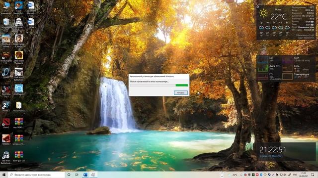Image resolution: width=318 pixels, height=178 pixels.
Task: Open the Новая папка folder
Action: tap(19, 107)
